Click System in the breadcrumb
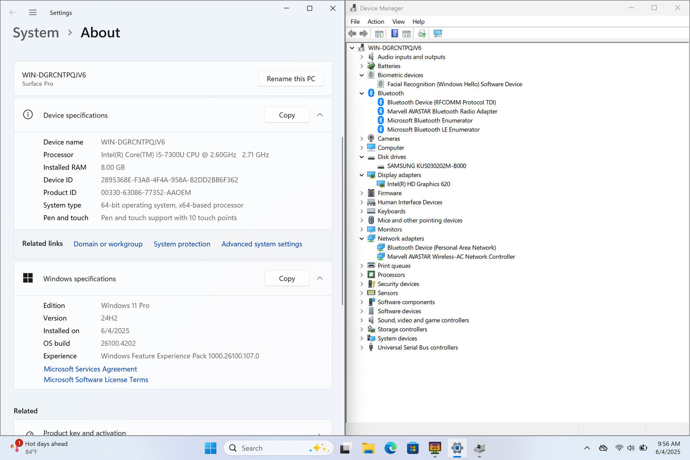This screenshot has width=690, height=460. (x=36, y=33)
